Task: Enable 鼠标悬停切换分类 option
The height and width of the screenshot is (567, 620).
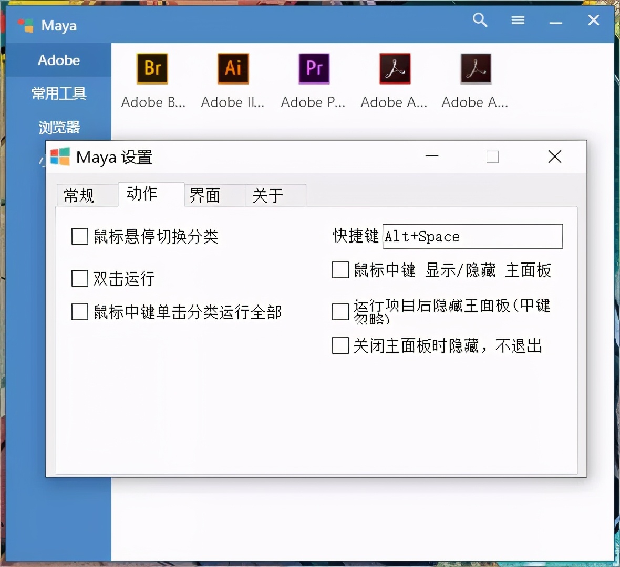Action: tap(79, 236)
